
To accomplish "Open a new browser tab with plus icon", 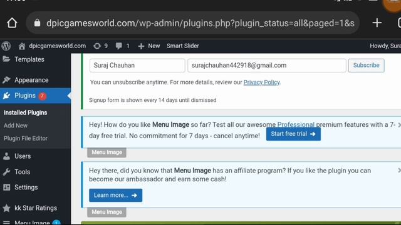I will [x=377, y=23].
